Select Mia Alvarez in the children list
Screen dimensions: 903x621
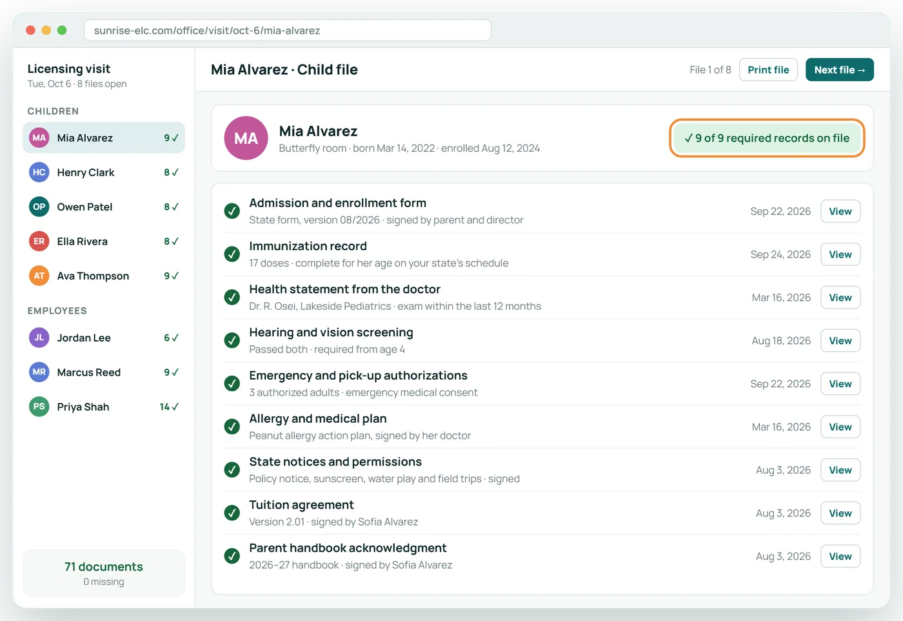[x=104, y=138]
